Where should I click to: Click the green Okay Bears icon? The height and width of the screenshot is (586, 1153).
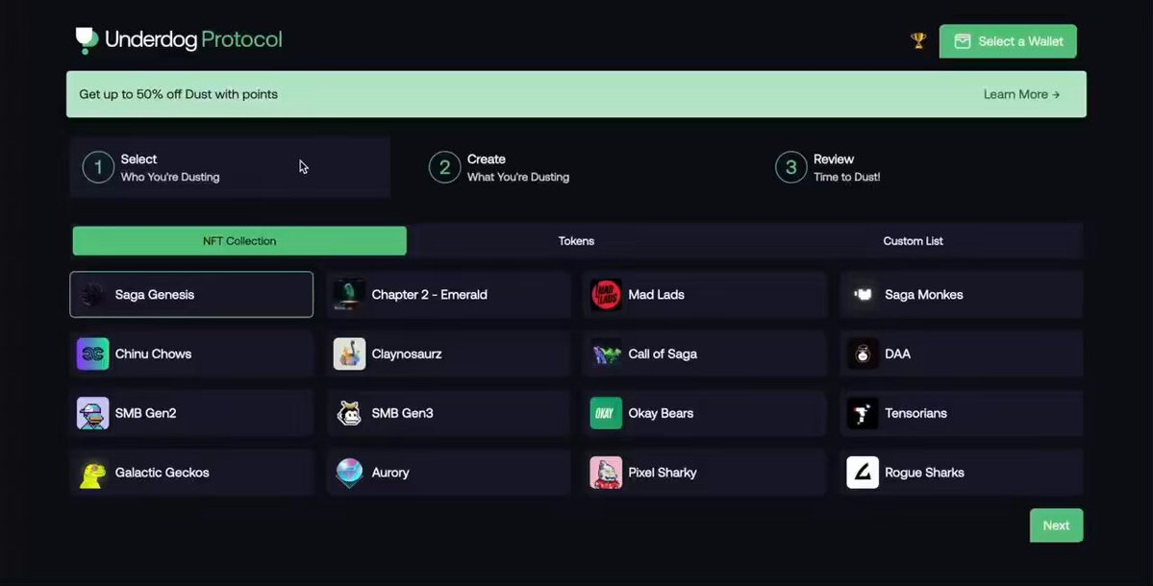pyautogui.click(x=606, y=413)
